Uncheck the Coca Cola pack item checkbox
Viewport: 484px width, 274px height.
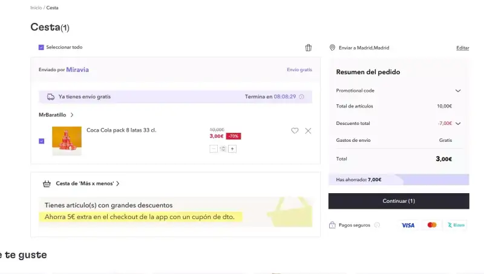point(41,141)
